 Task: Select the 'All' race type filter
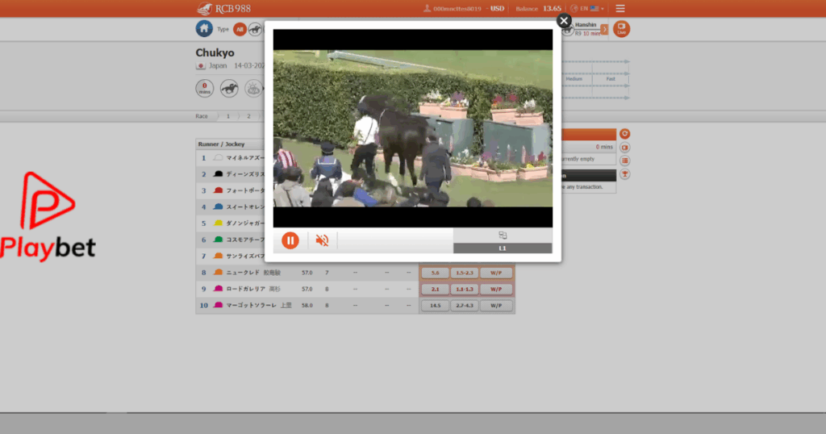tap(240, 30)
